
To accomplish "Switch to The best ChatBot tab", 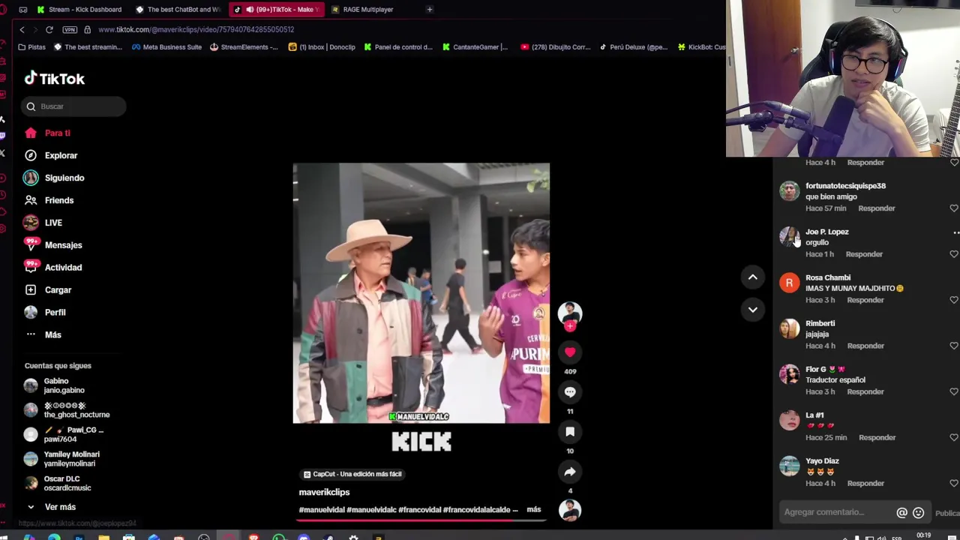I will 178,10.
